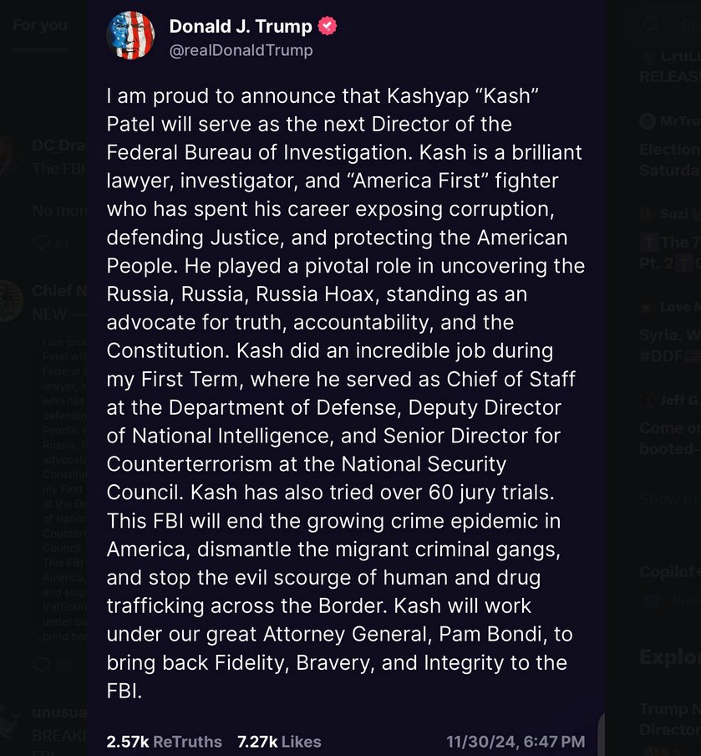Open the Donald J. Trump display name link
The height and width of the screenshot is (756, 701).
[241, 26]
